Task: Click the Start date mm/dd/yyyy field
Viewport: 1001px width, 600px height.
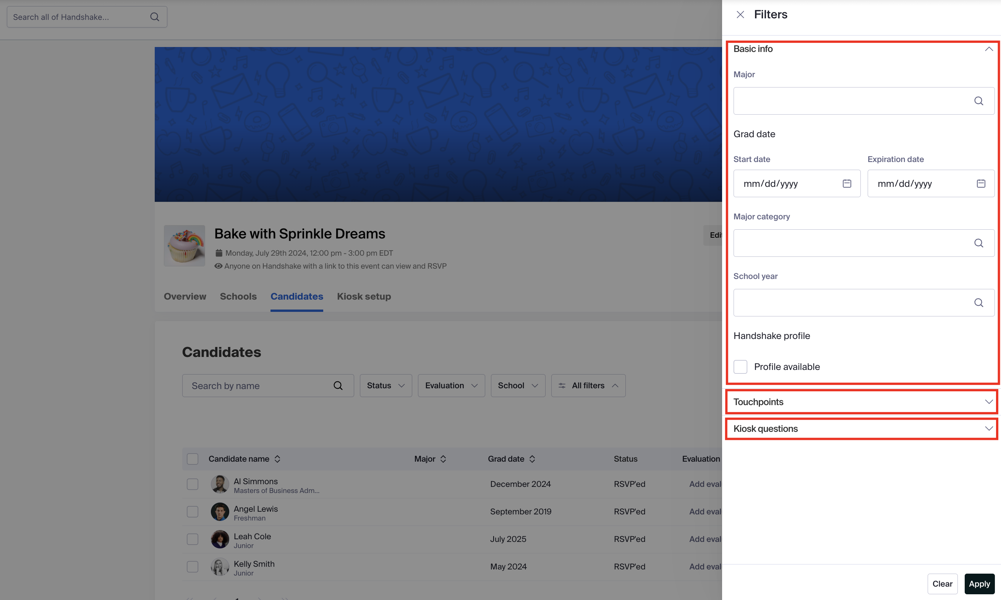Action: tap(797, 183)
